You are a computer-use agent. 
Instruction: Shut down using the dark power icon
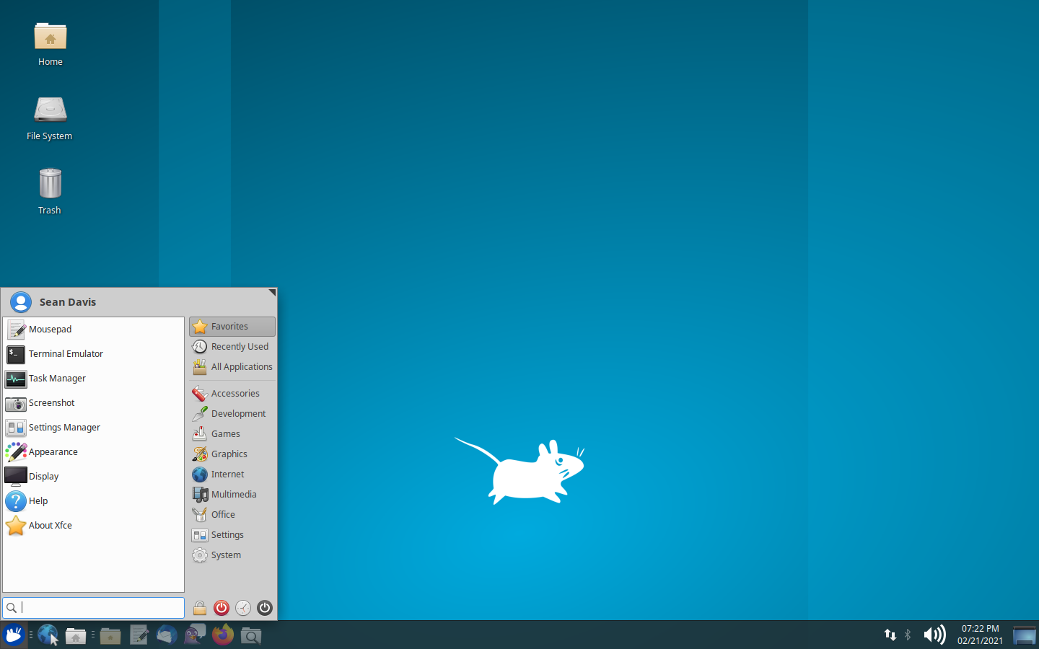[265, 608]
